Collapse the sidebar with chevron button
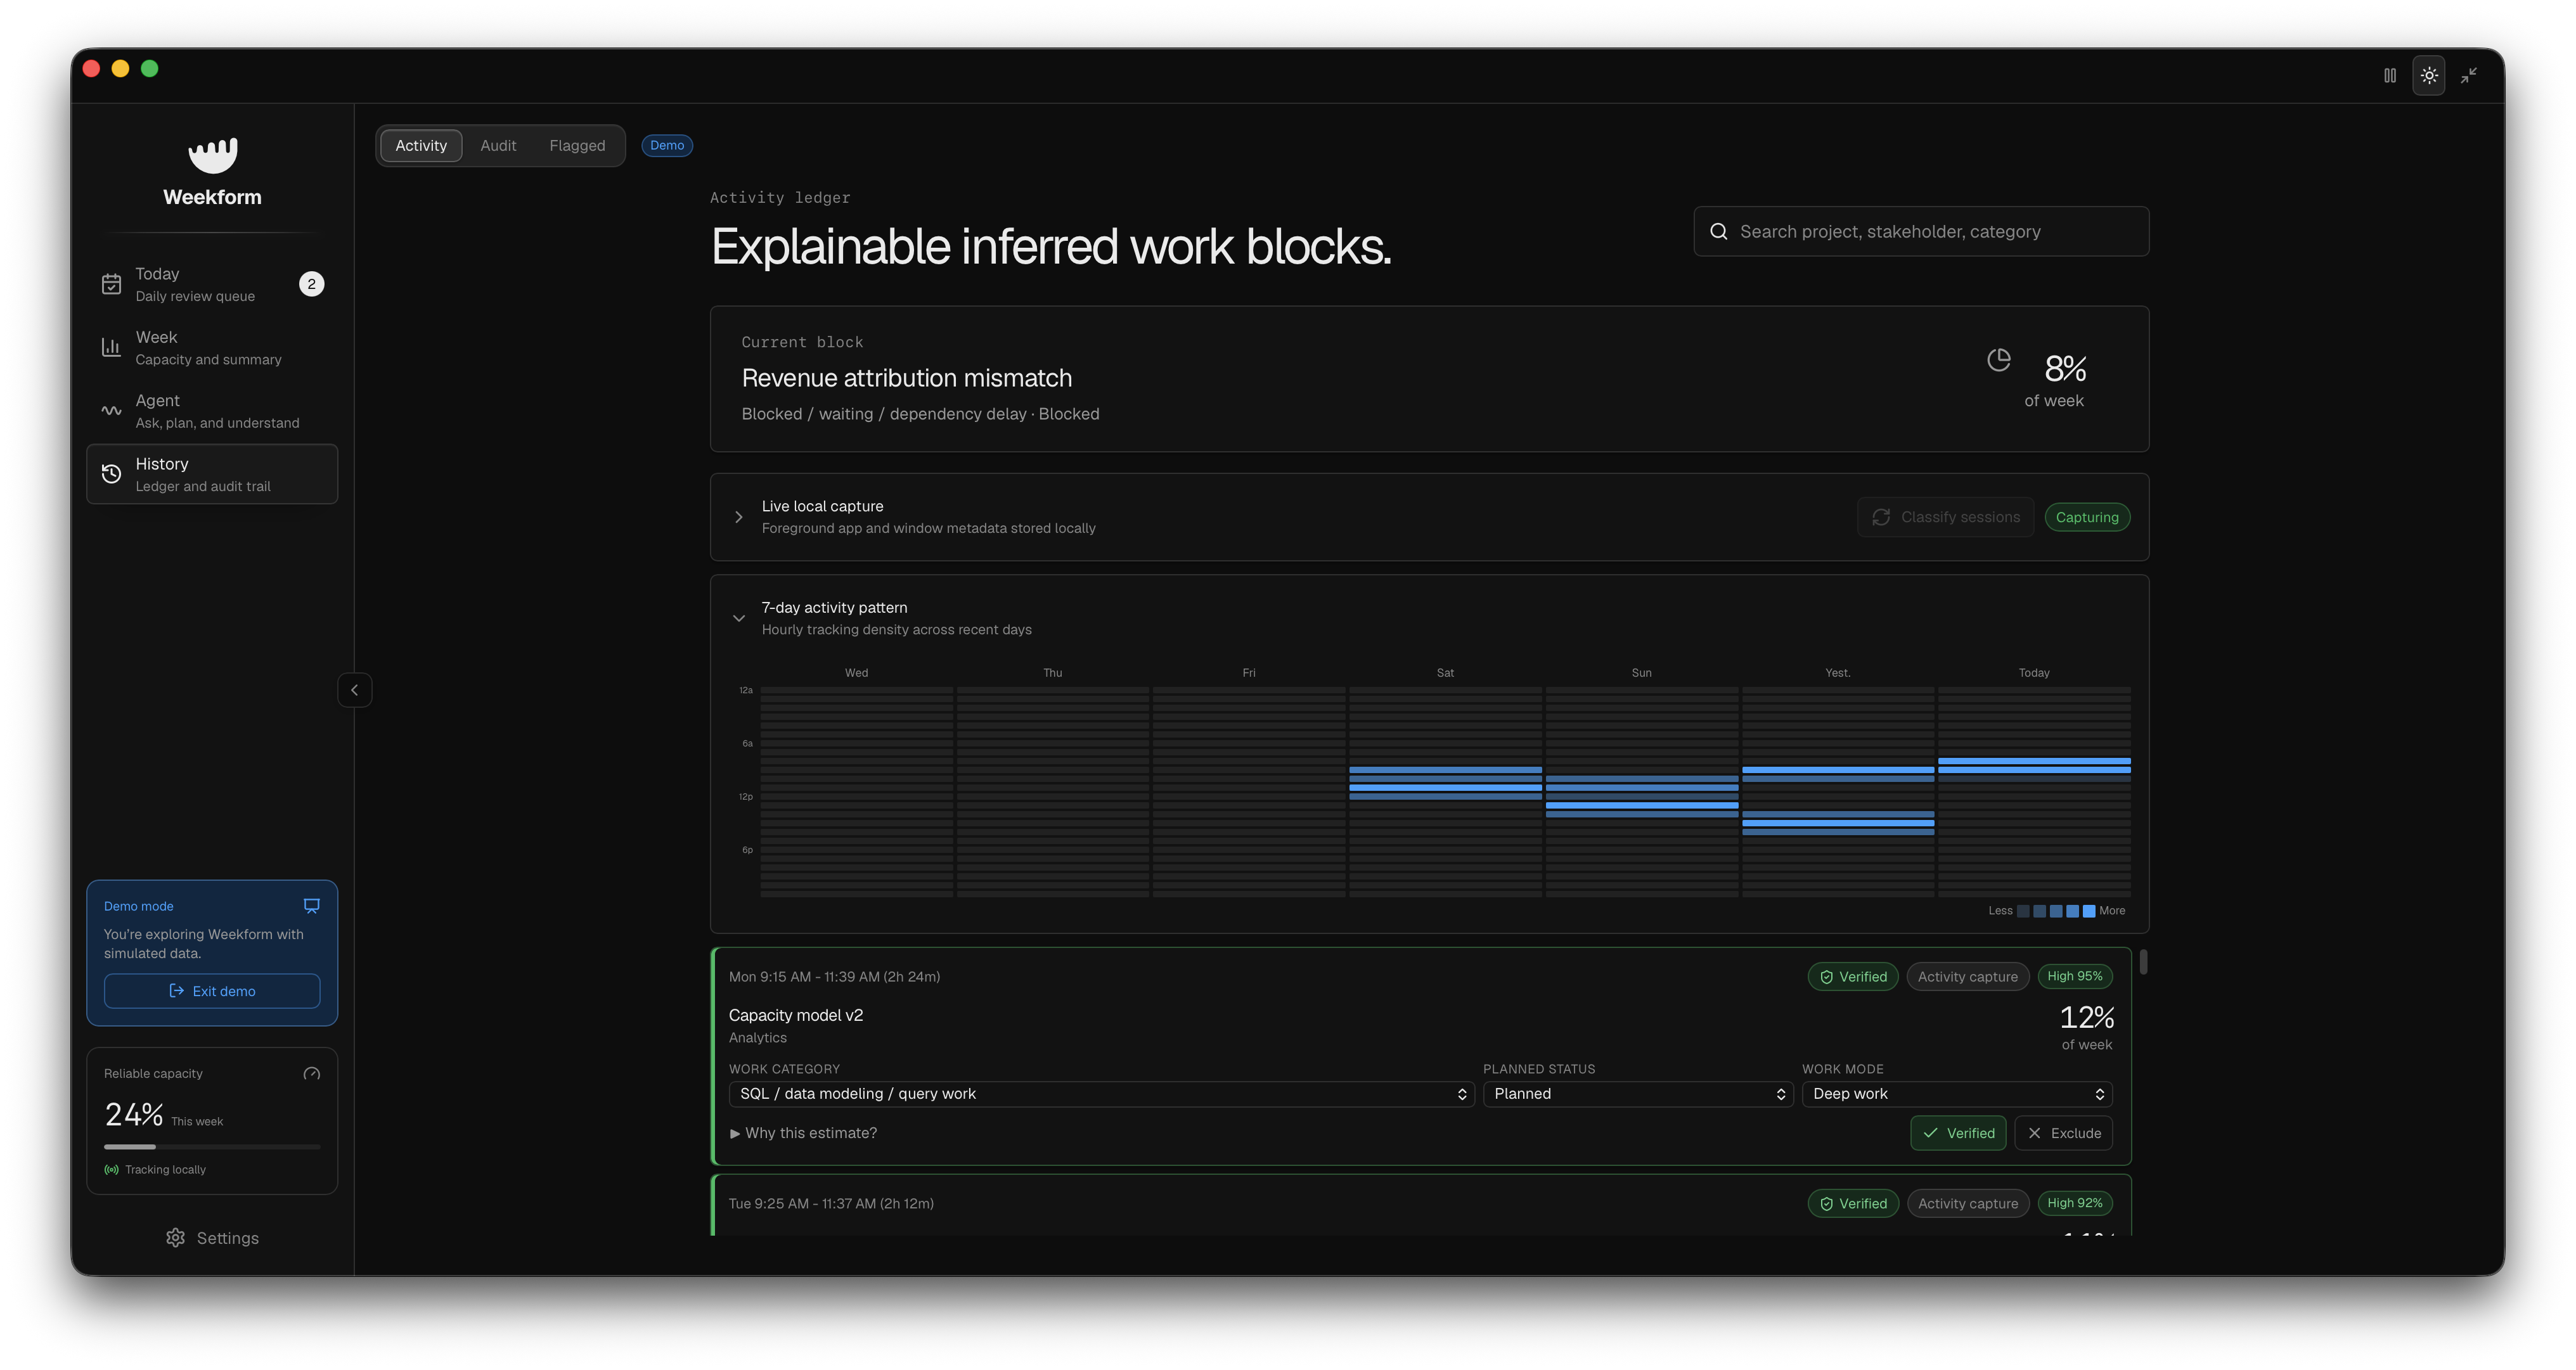Screen dimensions: 2576x1370 [x=354, y=690]
